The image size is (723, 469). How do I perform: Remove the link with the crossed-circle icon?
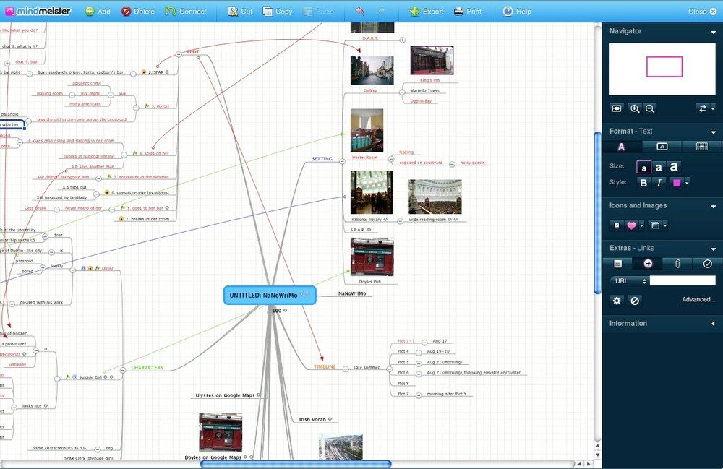pos(635,301)
